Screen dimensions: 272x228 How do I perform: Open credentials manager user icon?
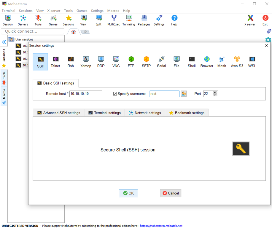[x=184, y=94]
